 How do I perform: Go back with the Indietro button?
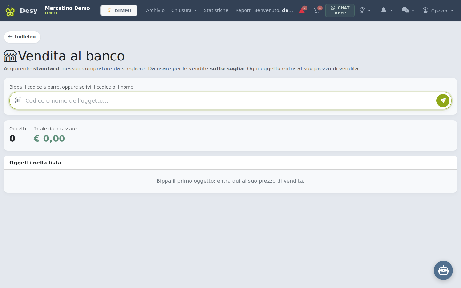[22, 37]
